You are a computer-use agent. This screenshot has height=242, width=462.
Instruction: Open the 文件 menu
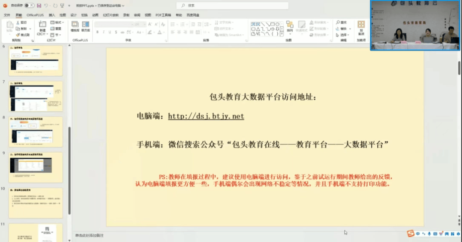[7, 15]
